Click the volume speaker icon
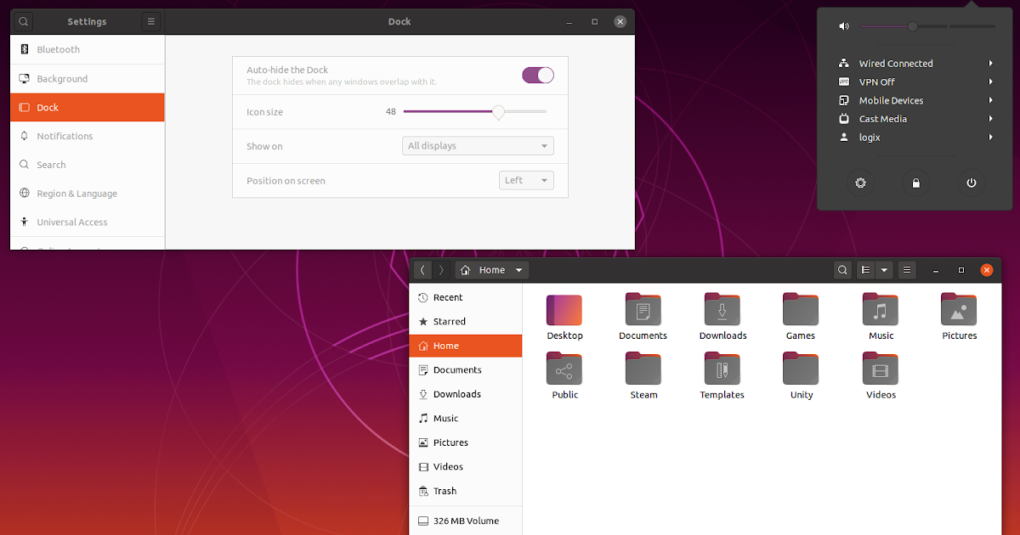 click(844, 26)
